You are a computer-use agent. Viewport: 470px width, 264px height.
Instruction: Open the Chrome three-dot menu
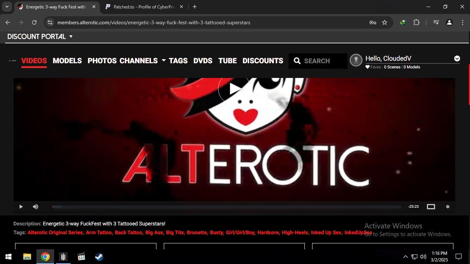click(x=463, y=22)
